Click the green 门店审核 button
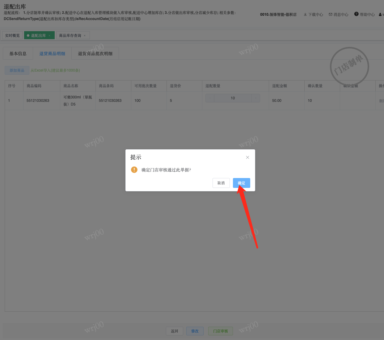384x340 pixels. pyautogui.click(x=221, y=331)
